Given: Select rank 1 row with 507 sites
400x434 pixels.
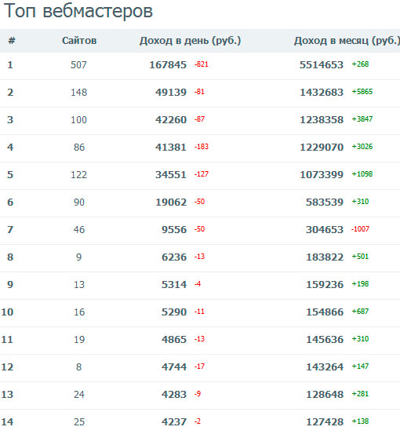Looking at the screenshot, I should pyautogui.click(x=200, y=66).
